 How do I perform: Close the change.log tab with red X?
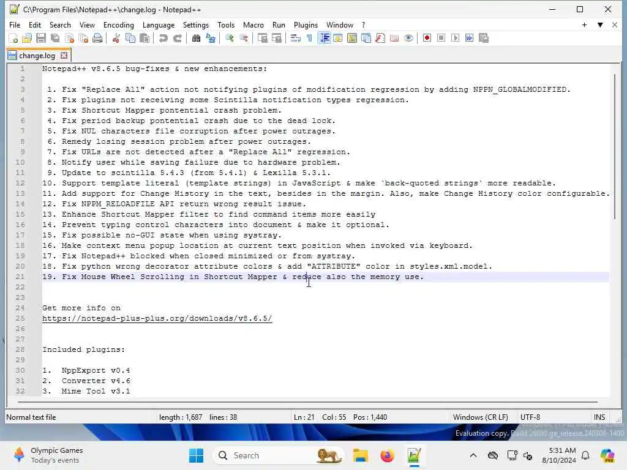tap(64, 56)
